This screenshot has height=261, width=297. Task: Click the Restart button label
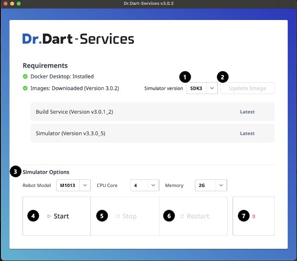pyautogui.click(x=198, y=216)
